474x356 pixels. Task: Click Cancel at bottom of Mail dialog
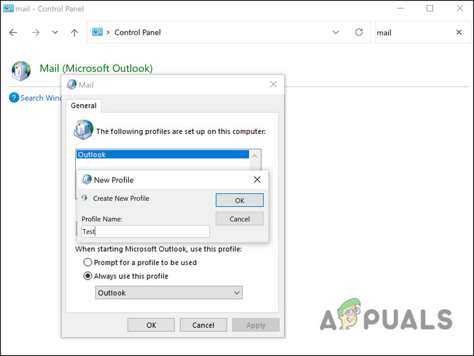point(203,325)
